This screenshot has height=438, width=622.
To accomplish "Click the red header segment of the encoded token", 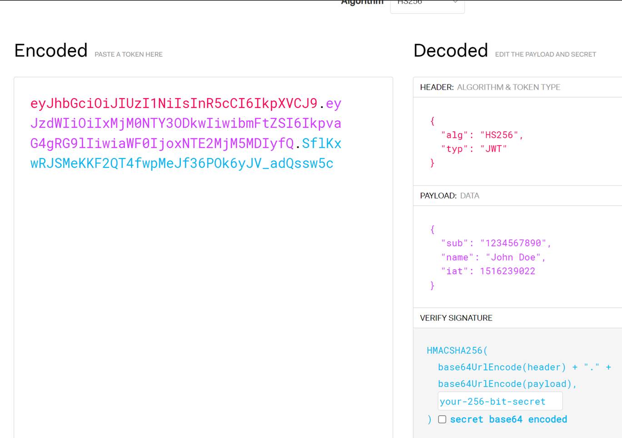I will (174, 103).
